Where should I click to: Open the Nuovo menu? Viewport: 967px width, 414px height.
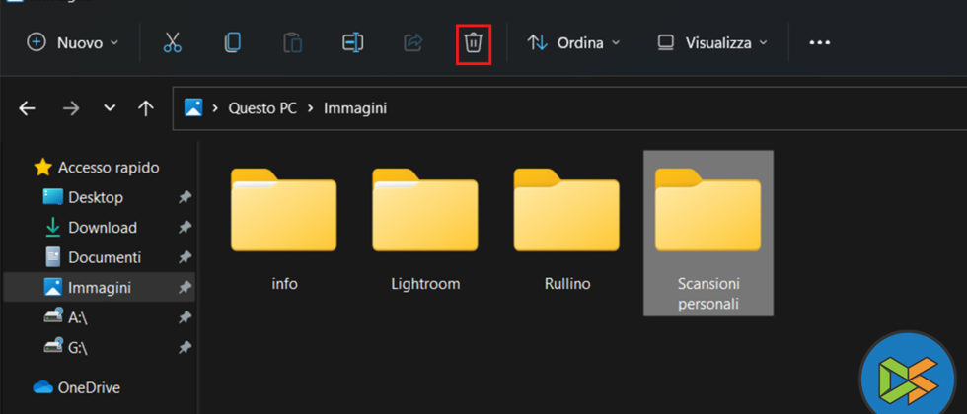(73, 43)
